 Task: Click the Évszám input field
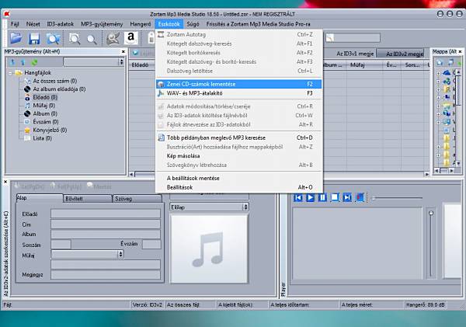pyautogui.click(x=151, y=245)
